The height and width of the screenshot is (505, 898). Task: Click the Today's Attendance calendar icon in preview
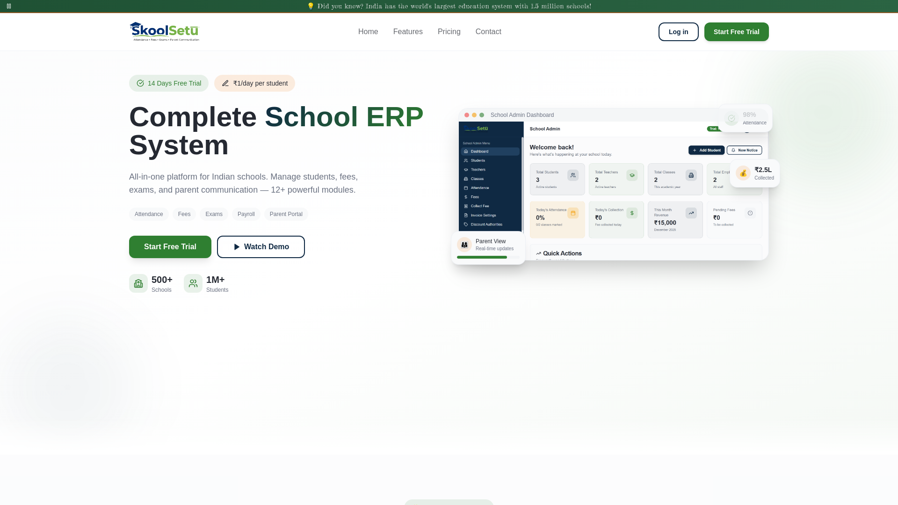573,213
